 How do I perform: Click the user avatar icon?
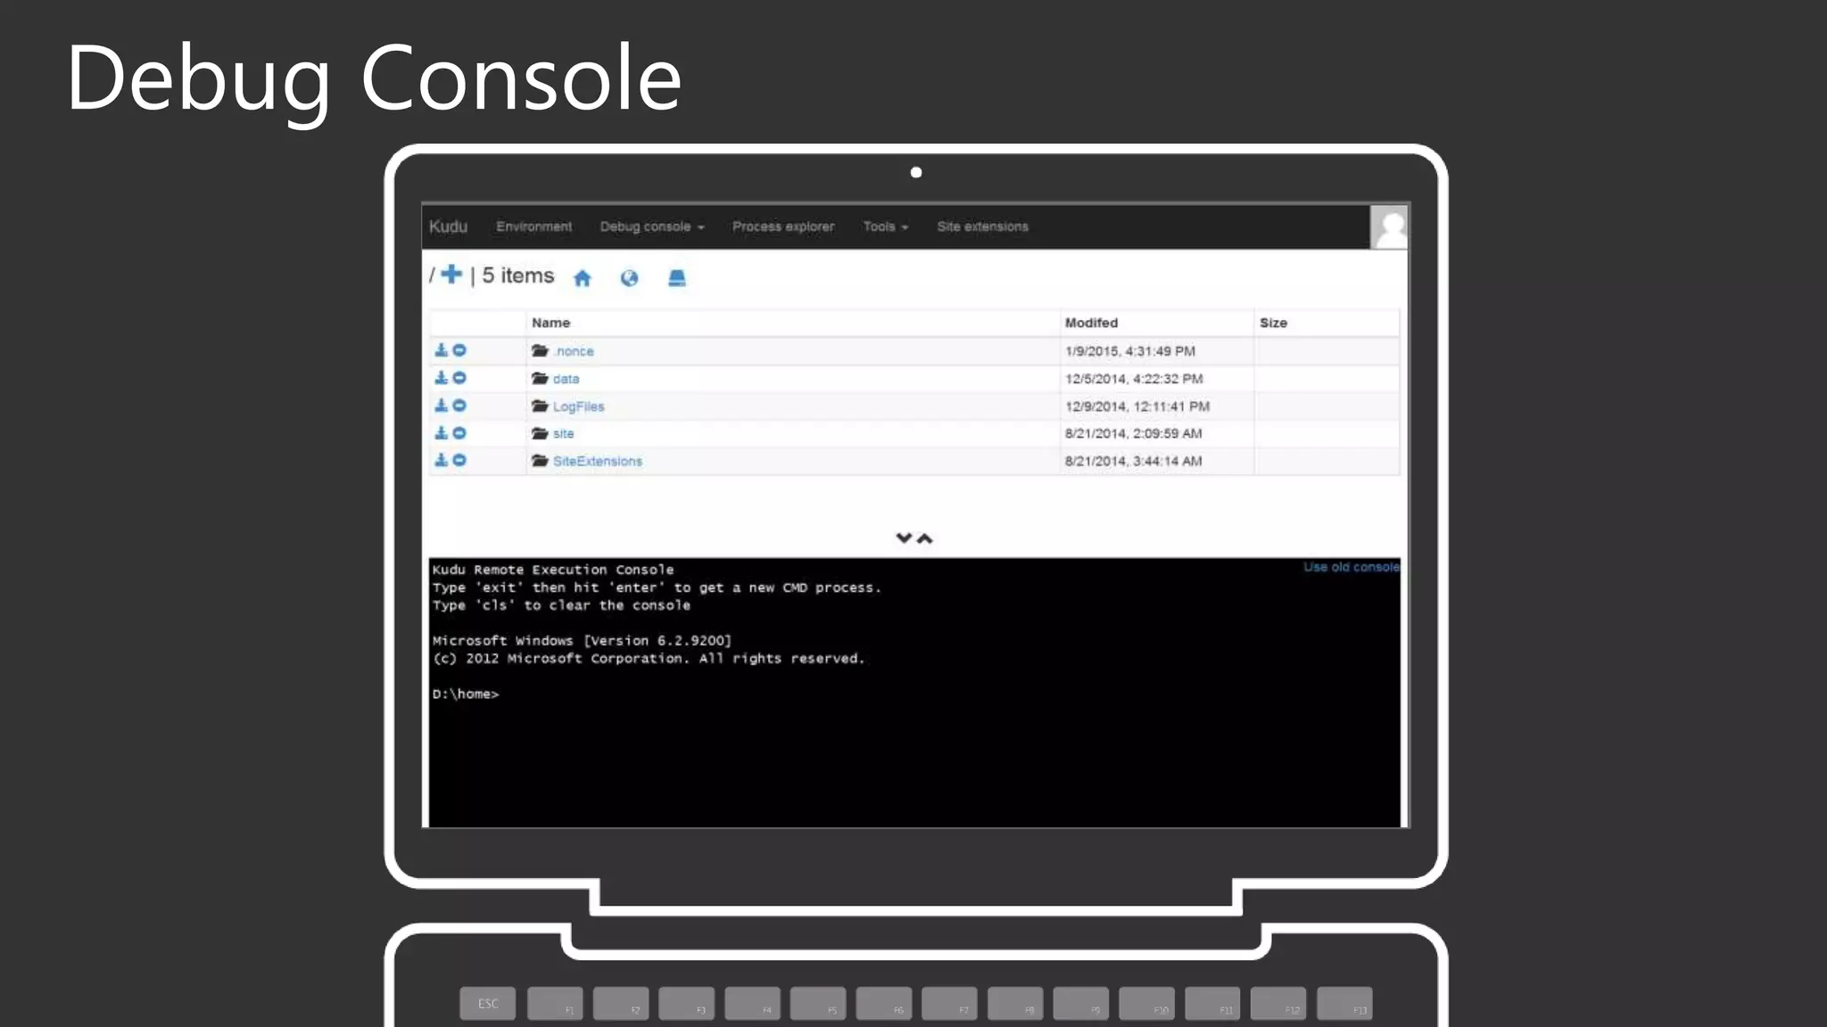1389,227
